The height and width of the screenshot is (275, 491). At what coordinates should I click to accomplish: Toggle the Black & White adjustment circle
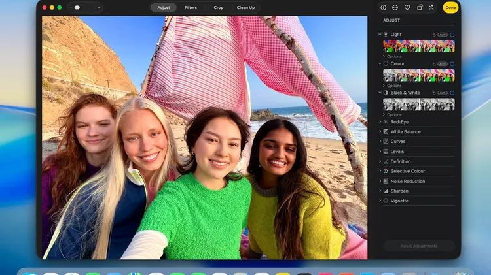pyautogui.click(x=452, y=93)
